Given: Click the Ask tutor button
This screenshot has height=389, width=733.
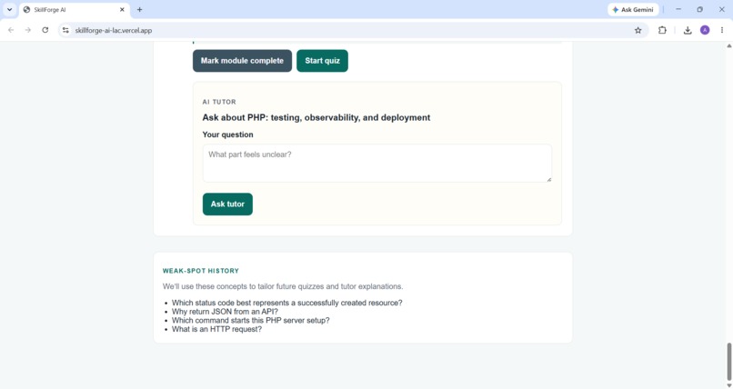Looking at the screenshot, I should [x=227, y=204].
